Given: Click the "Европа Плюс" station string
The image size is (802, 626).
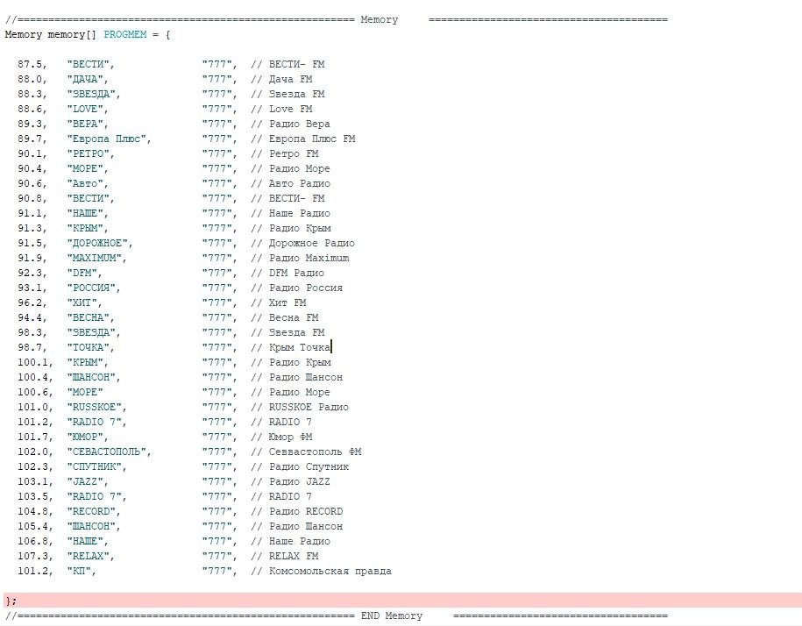Looking at the screenshot, I should (109, 139).
